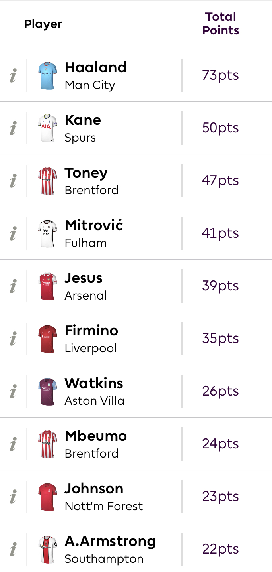Select Haaland's name
The width and height of the screenshot is (272, 572).
95,67
